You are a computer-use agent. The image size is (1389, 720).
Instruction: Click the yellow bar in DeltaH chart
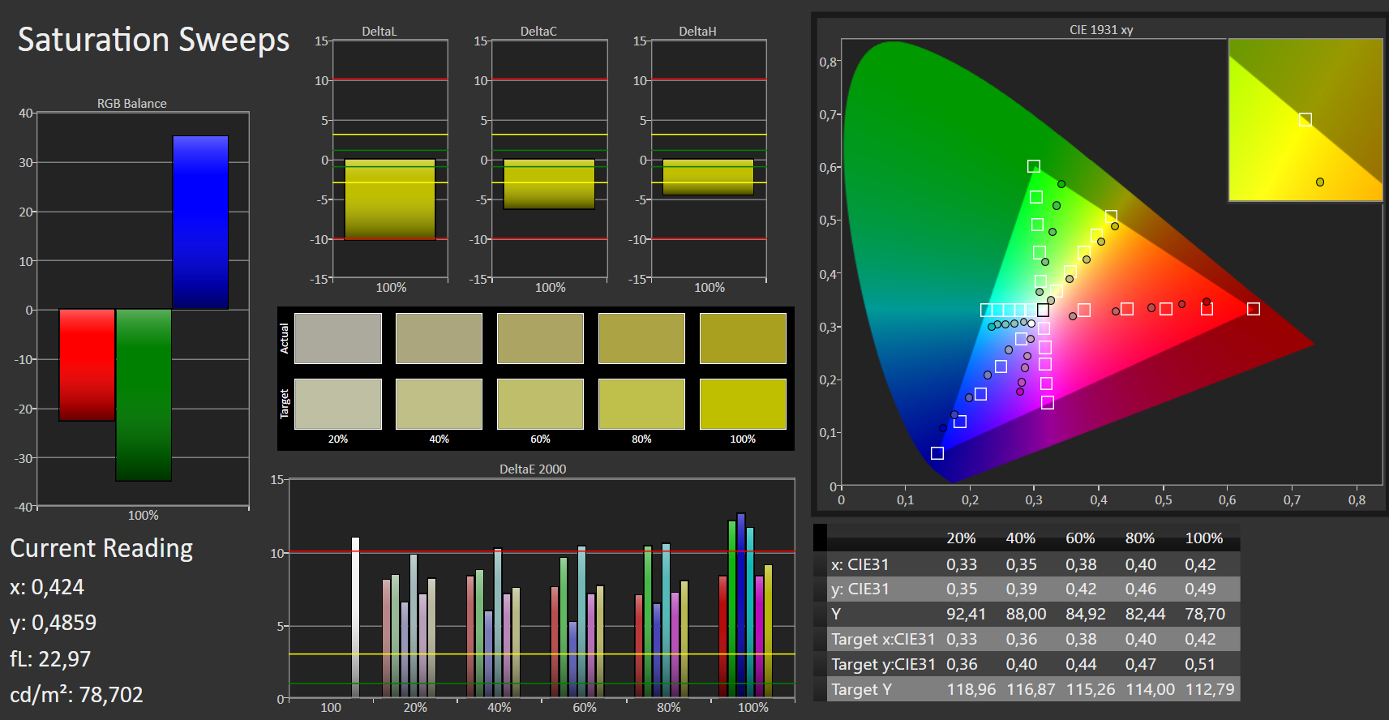[x=708, y=177]
